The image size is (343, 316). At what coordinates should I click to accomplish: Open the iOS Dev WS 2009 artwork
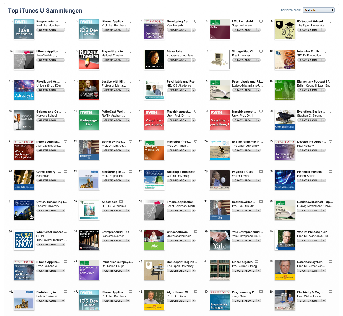coord(89,300)
